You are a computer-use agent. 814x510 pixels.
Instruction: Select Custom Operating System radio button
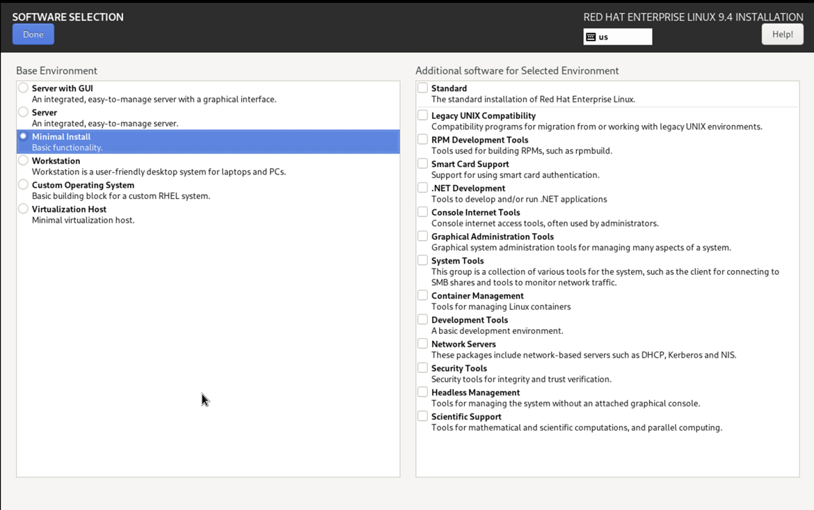[24, 184]
